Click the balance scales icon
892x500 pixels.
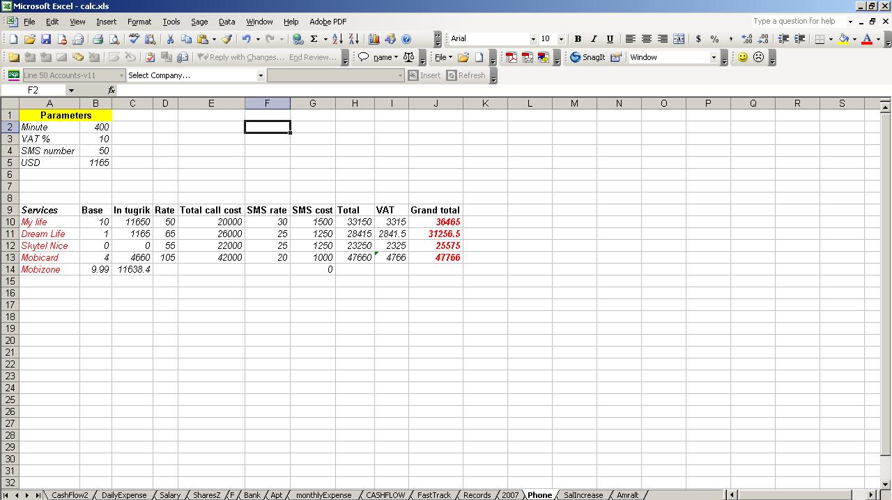tap(409, 57)
